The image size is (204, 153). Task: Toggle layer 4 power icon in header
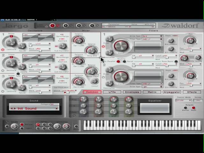97,25
